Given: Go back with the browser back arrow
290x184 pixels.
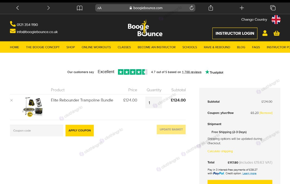Looking at the screenshot, I should click(x=18, y=8).
